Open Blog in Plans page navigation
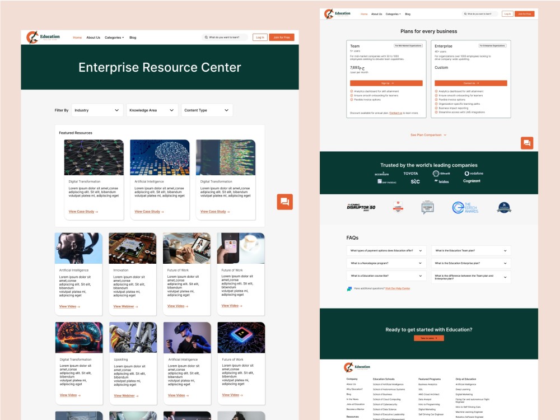This screenshot has height=420, width=560. click(408, 14)
